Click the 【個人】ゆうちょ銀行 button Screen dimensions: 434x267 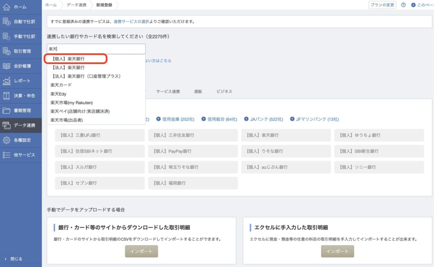379,135
